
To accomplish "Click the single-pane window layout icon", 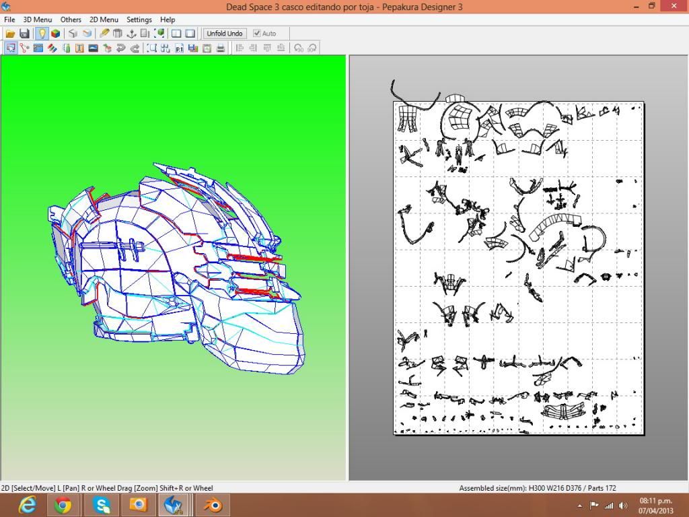I will [x=190, y=34].
